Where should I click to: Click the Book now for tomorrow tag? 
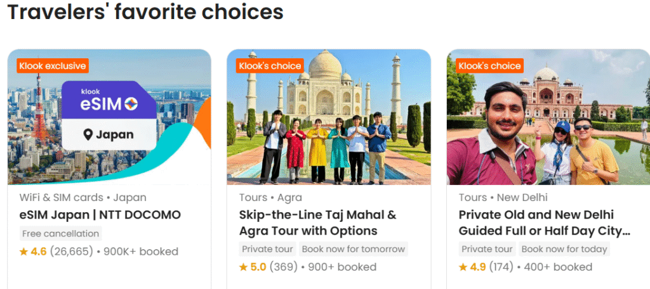353,249
